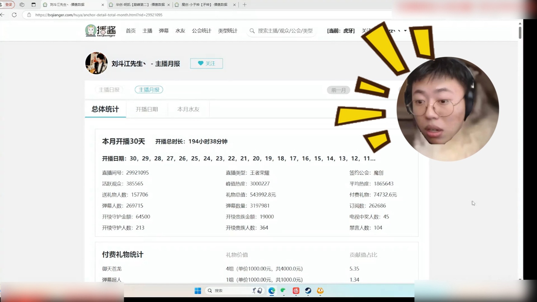
Task: Click the 开播总时长: 194小时38分钟 text
Action: pos(191,141)
